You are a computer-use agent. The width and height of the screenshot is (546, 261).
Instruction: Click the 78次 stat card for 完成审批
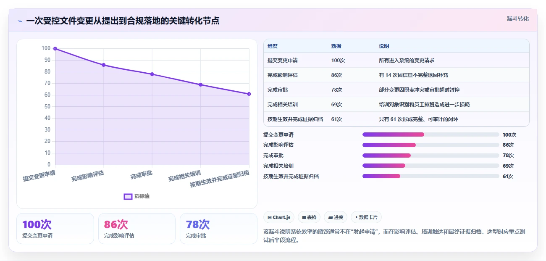pyautogui.click(x=218, y=228)
